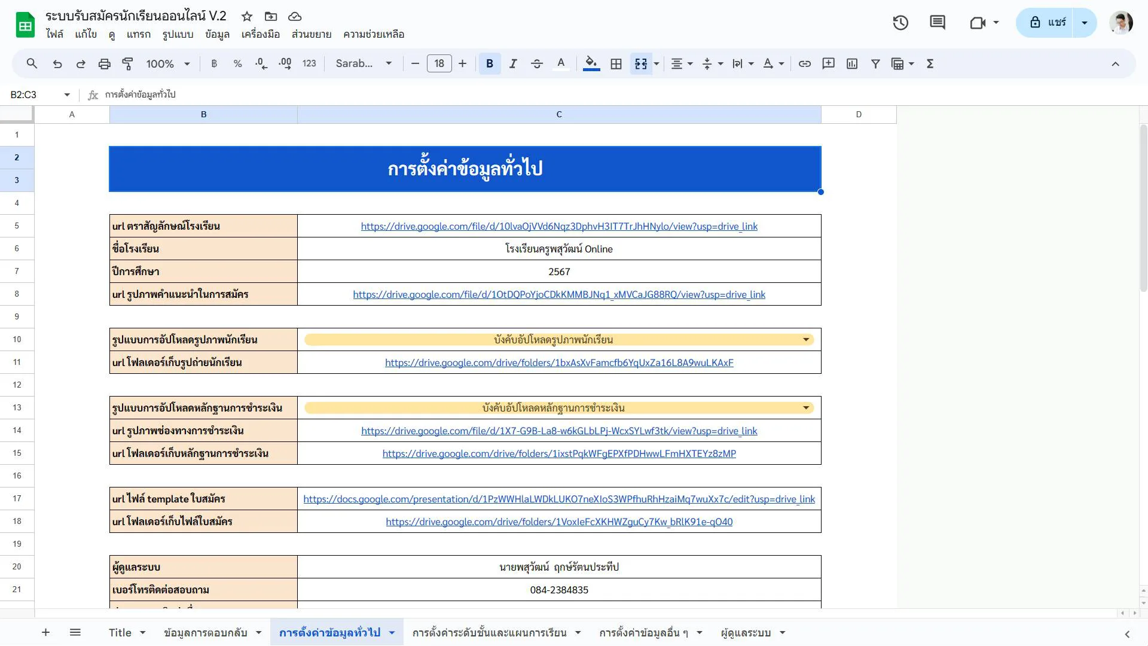This screenshot has width=1148, height=646.
Task: Switch to ผู้ดูแลระบบ sheet tab
Action: click(x=746, y=632)
